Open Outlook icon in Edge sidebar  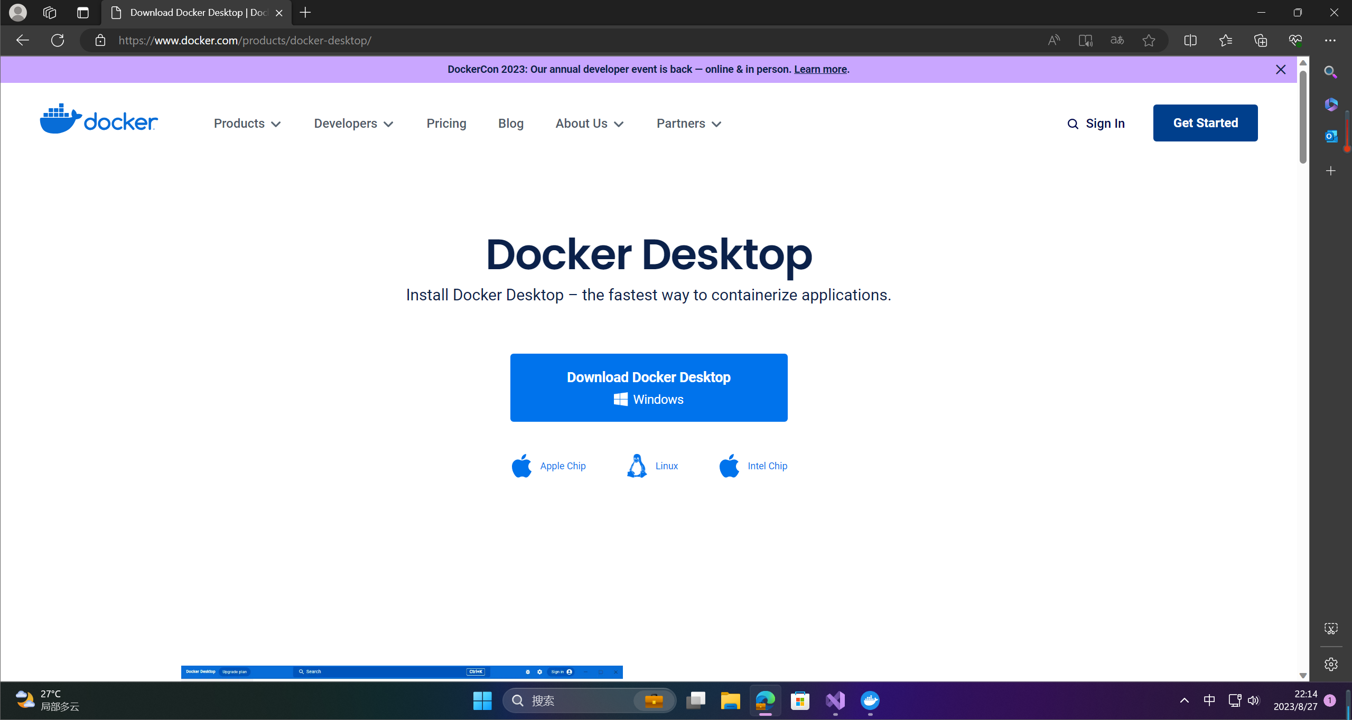(1330, 136)
